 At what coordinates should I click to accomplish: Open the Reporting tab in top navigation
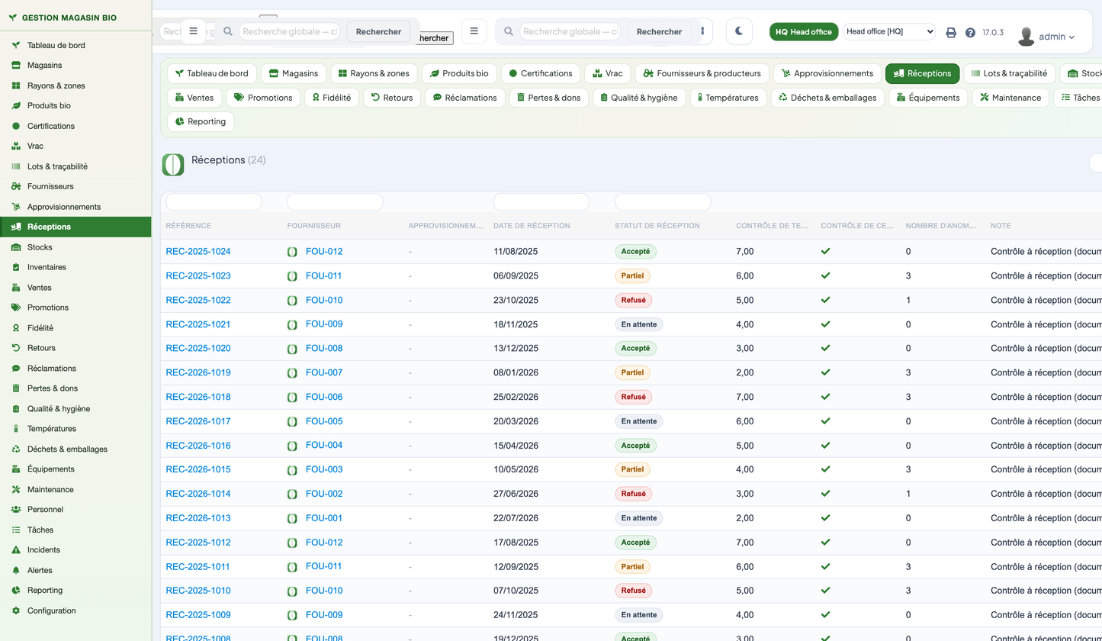coord(201,121)
